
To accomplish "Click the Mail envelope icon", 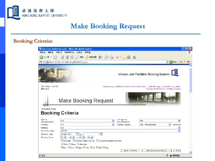I will click(106, 57).
